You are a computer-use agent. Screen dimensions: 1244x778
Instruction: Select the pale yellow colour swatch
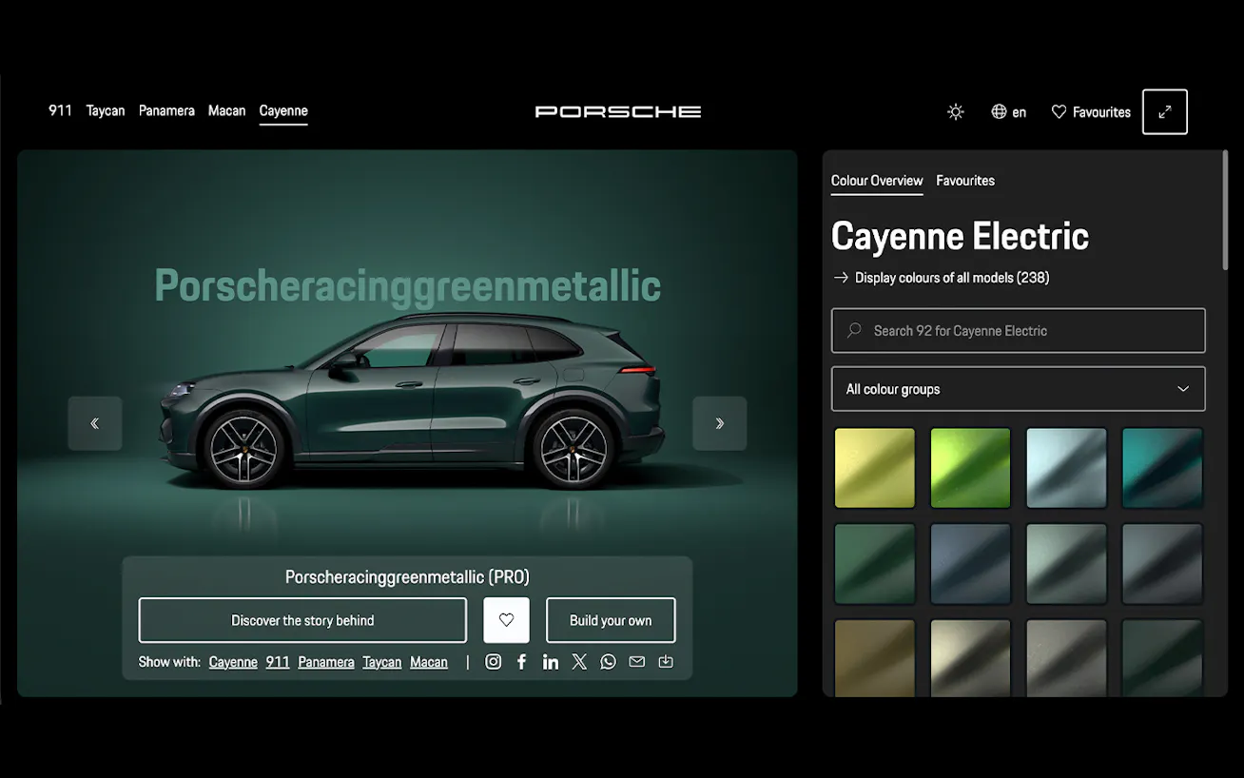click(875, 468)
